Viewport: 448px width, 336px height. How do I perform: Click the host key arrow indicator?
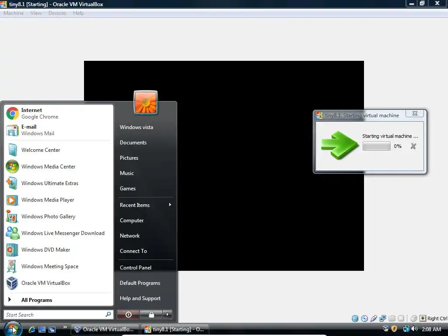423,318
